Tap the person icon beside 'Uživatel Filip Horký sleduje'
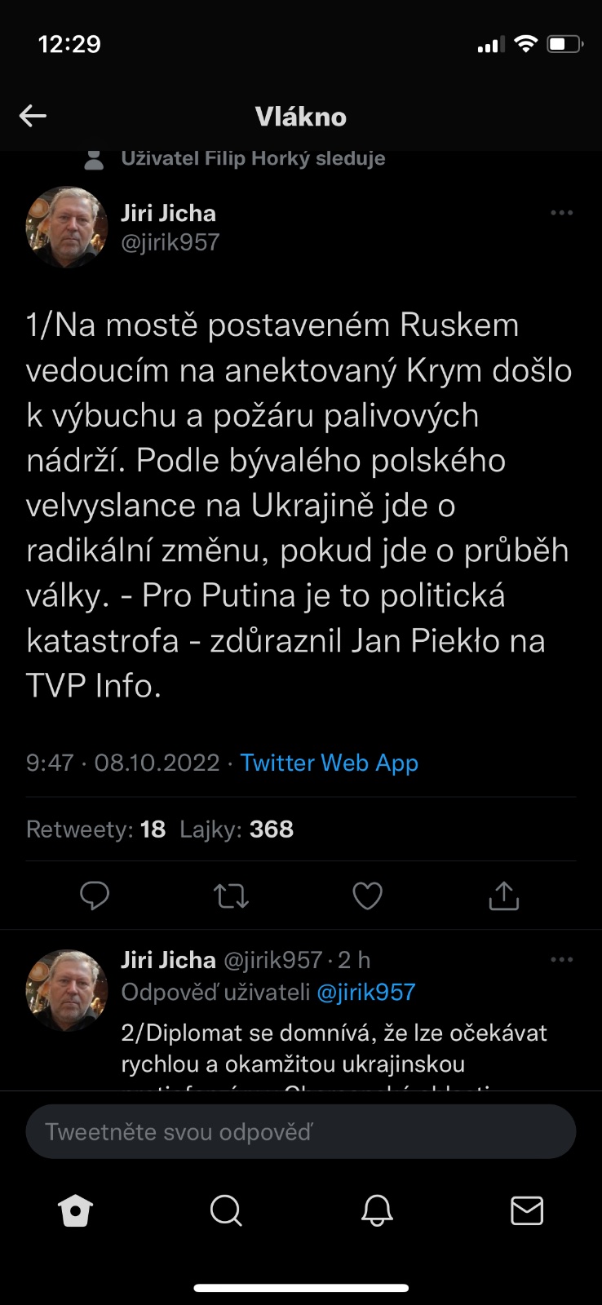The image size is (602, 1305). coord(95,159)
